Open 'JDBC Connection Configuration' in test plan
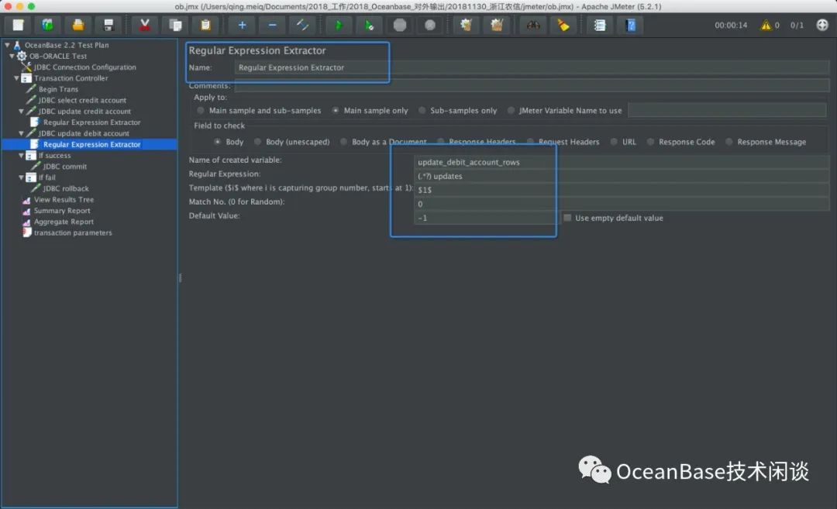Viewport: 837px width, 509px height. [x=84, y=67]
